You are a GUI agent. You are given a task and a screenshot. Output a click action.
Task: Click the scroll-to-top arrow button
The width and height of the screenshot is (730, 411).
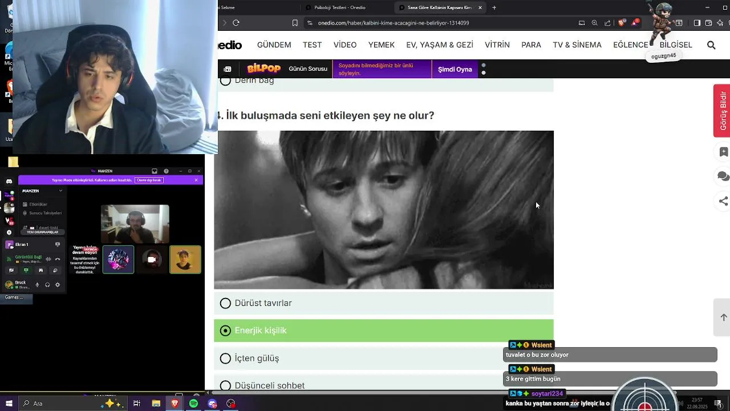click(723, 317)
